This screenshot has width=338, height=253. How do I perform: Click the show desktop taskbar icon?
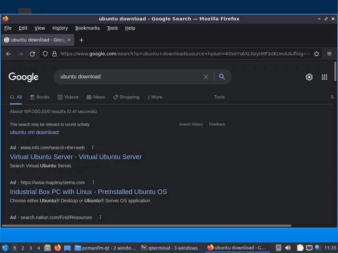pos(67,248)
